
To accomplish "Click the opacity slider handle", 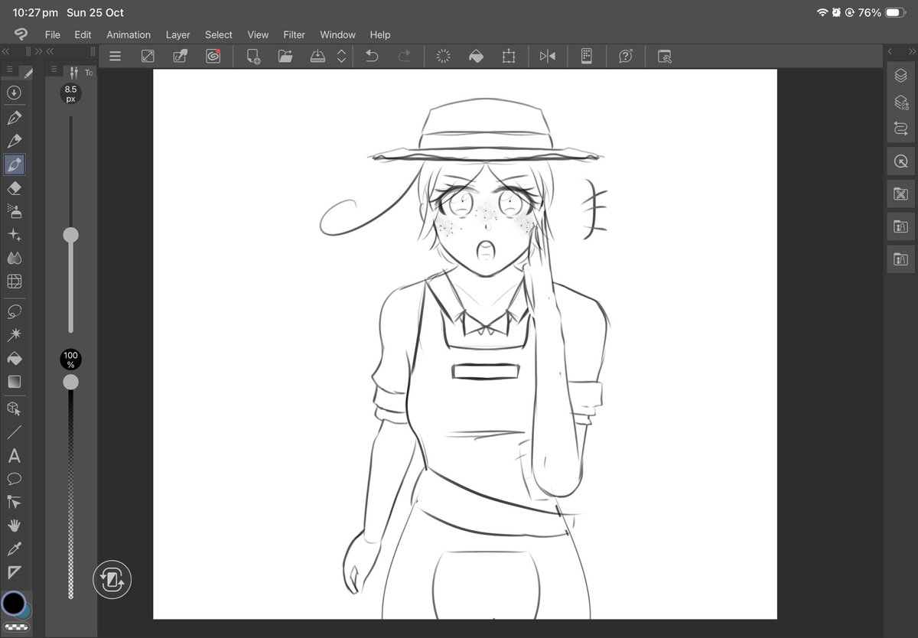I will pos(70,382).
